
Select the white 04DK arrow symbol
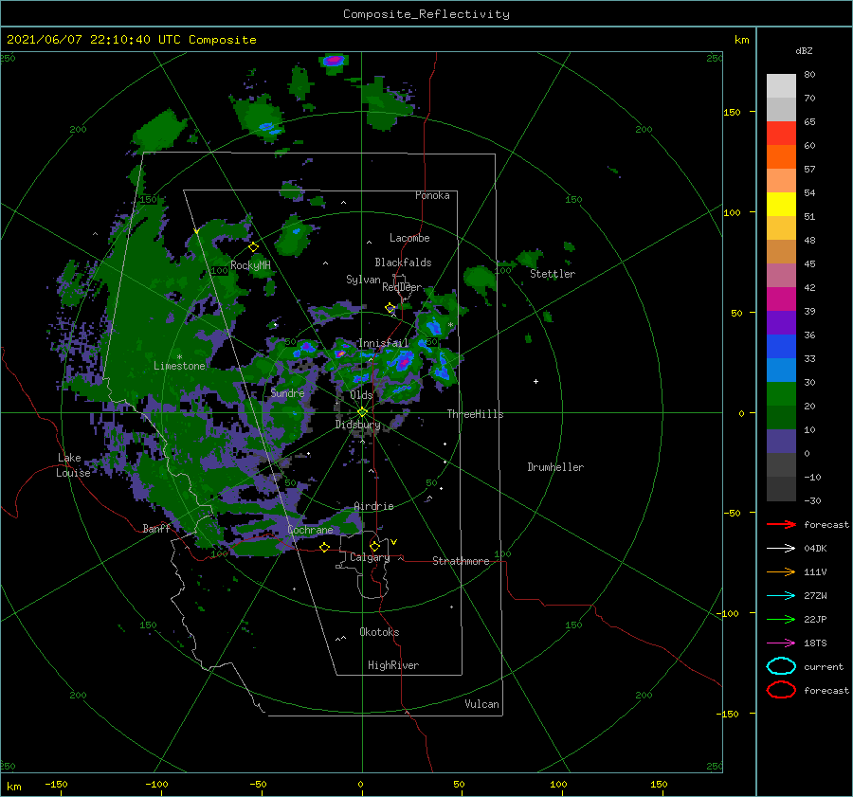tap(781, 548)
